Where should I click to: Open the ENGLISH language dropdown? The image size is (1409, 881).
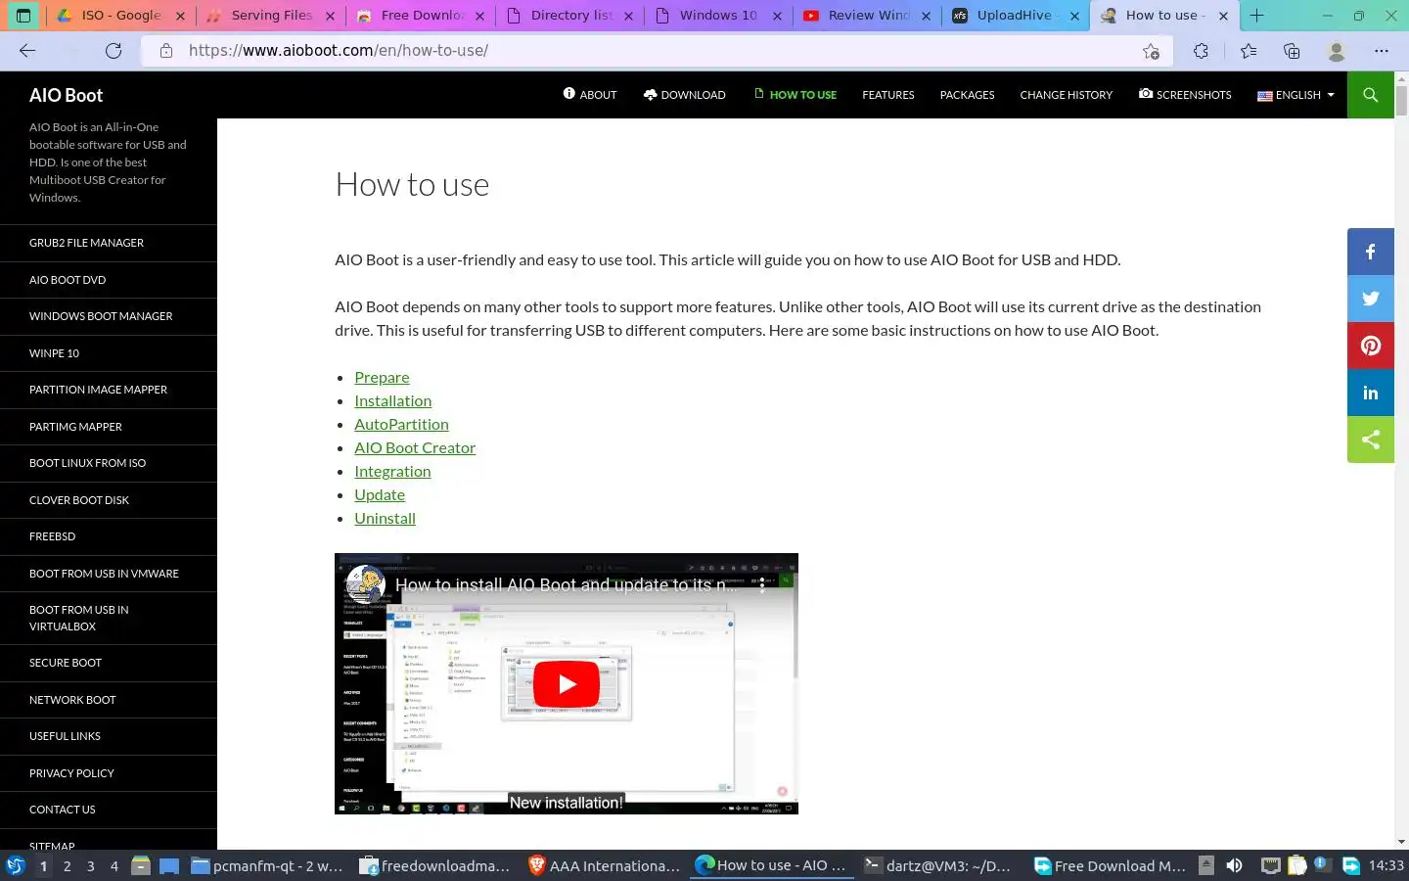point(1295,95)
